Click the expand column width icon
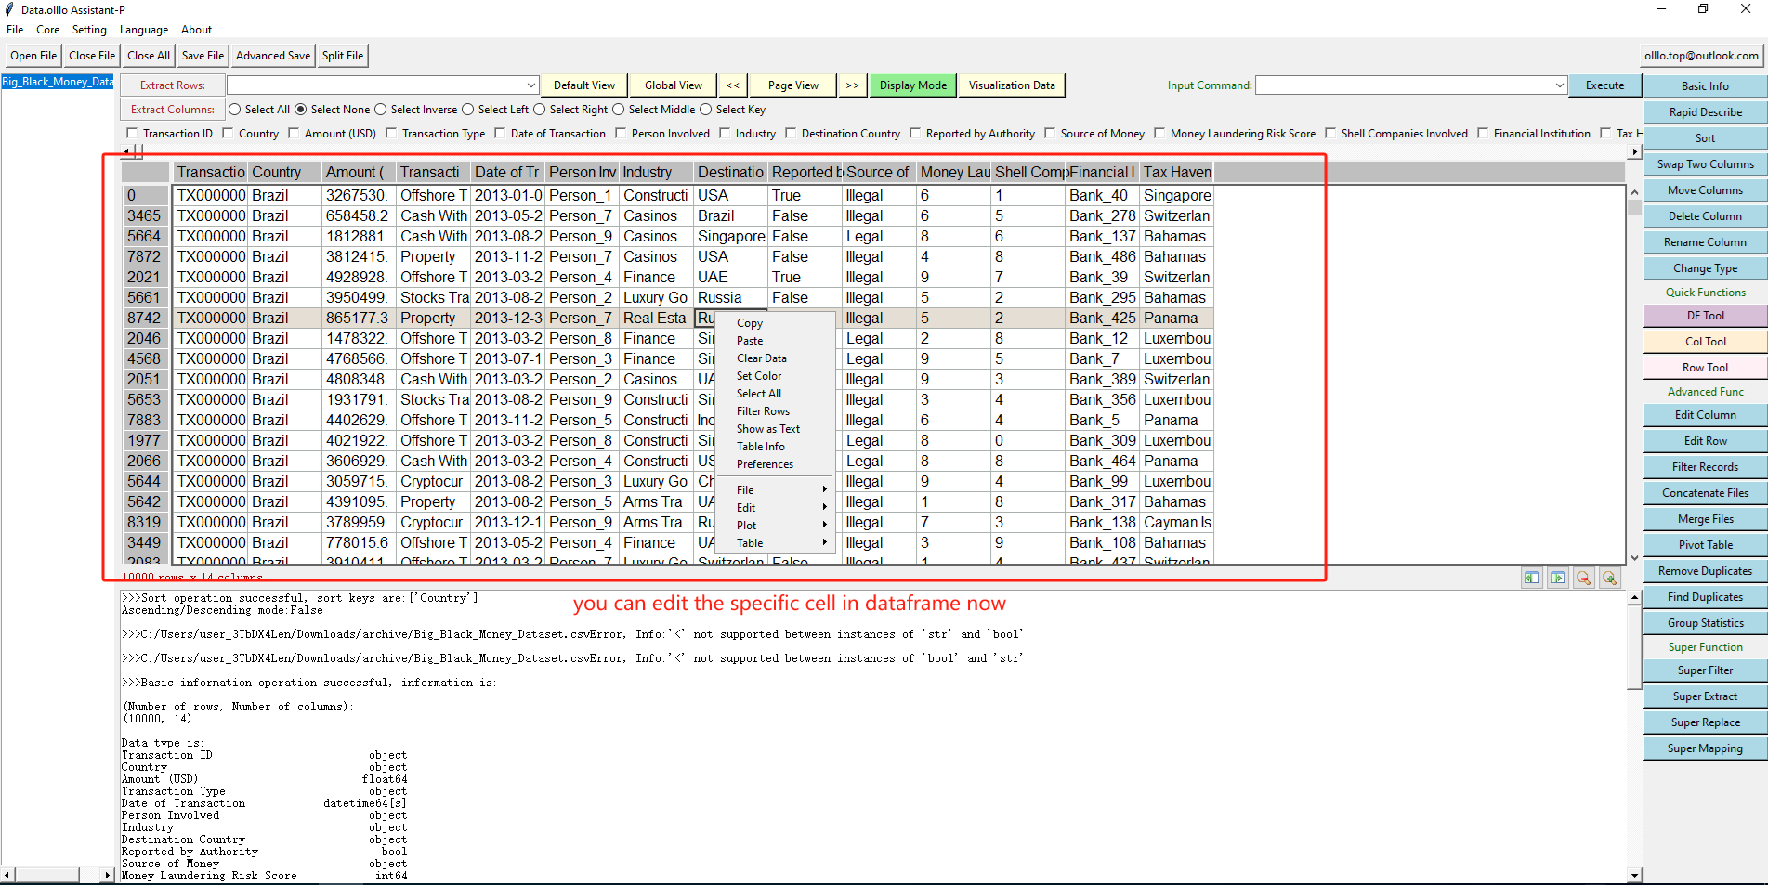1768x885 pixels. [1557, 578]
